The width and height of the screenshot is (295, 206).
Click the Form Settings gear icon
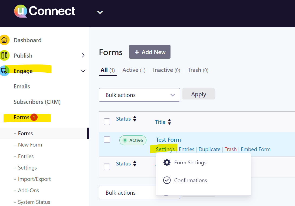point(167,162)
